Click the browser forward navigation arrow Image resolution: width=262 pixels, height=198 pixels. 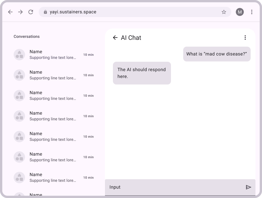(20, 12)
